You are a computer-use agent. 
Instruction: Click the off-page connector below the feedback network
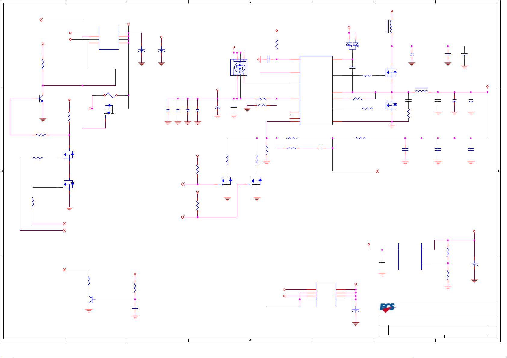click(x=377, y=171)
